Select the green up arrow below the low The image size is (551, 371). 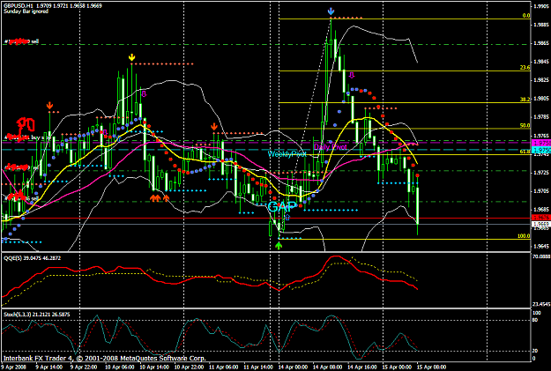[x=279, y=246]
